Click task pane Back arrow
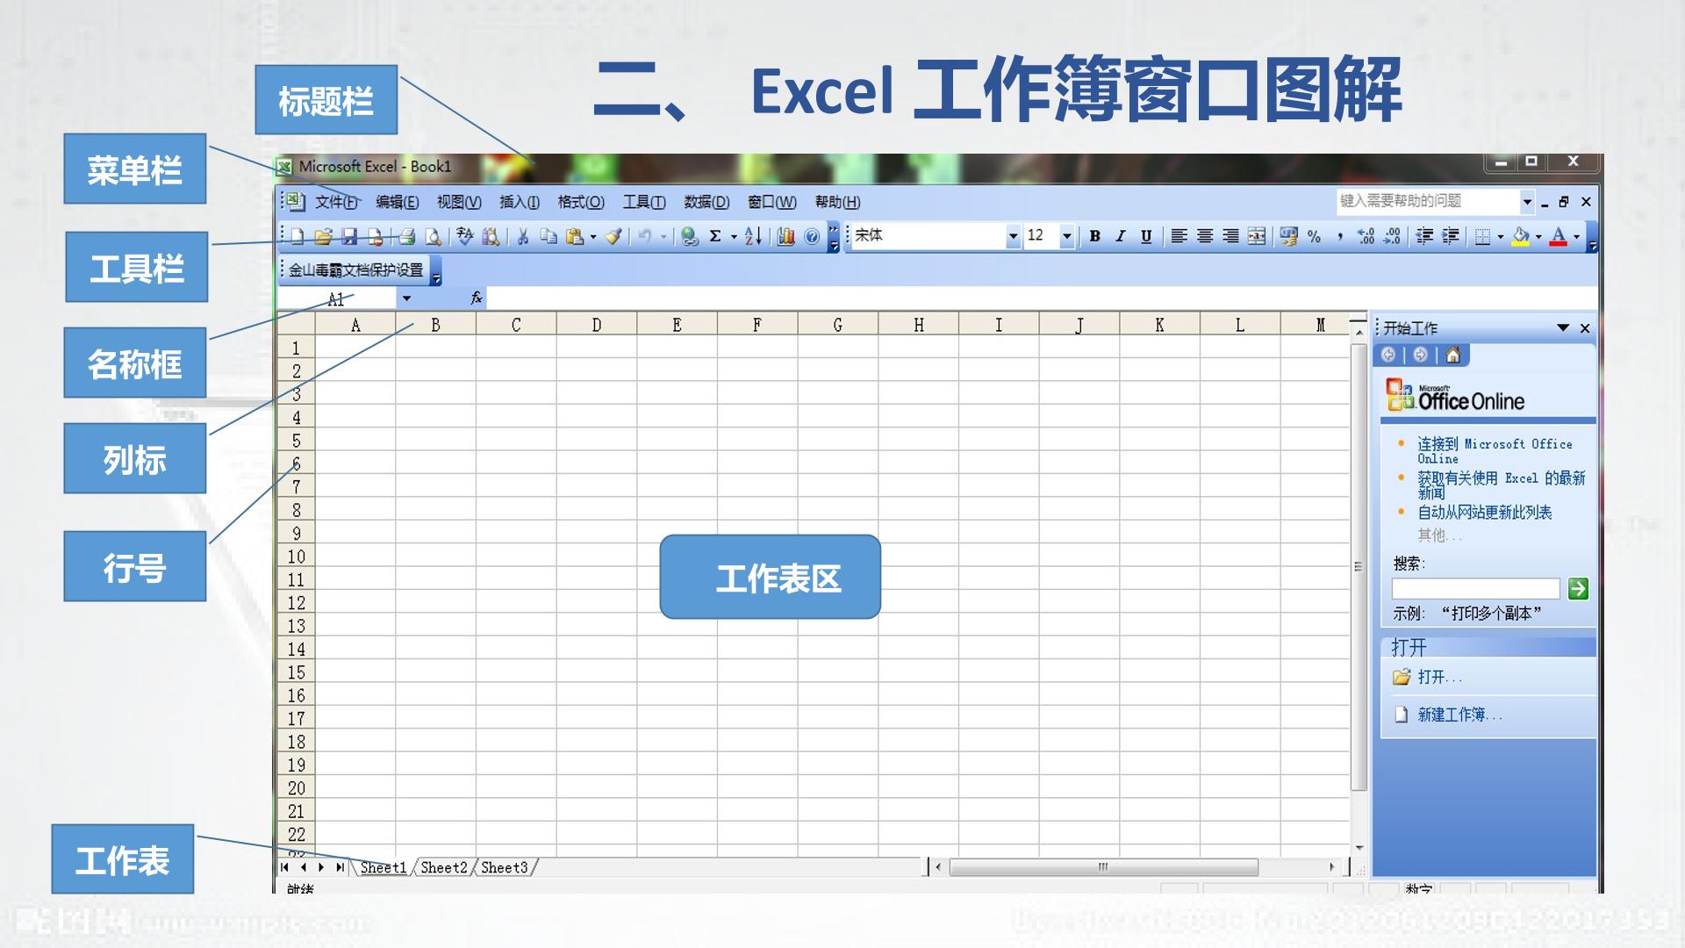This screenshot has width=1685, height=948. coord(1388,355)
